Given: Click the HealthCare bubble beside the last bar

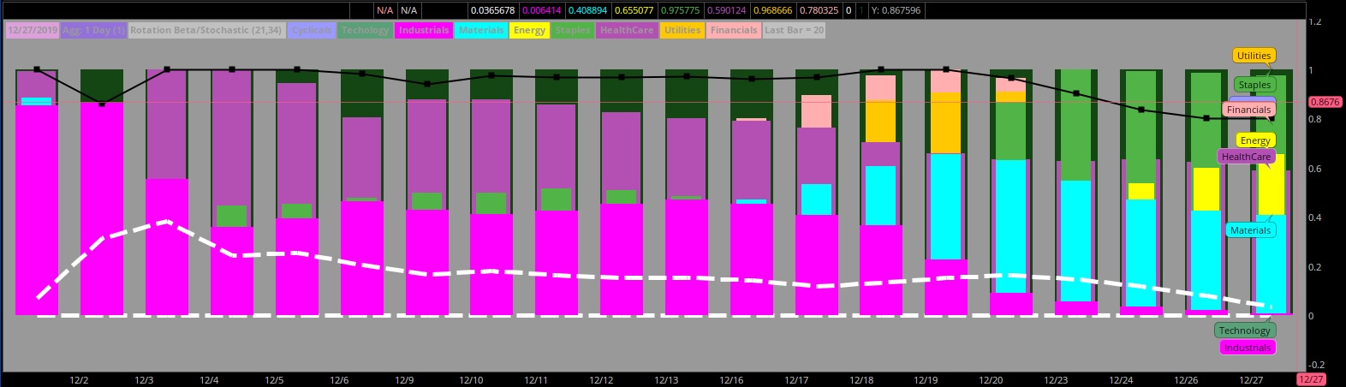Looking at the screenshot, I should coord(1246,157).
